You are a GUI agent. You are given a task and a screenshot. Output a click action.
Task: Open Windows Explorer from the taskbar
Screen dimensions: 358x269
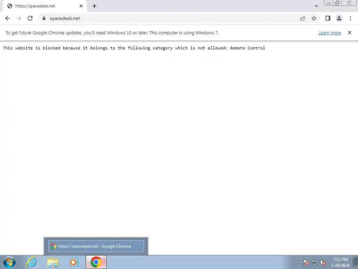pos(53,262)
